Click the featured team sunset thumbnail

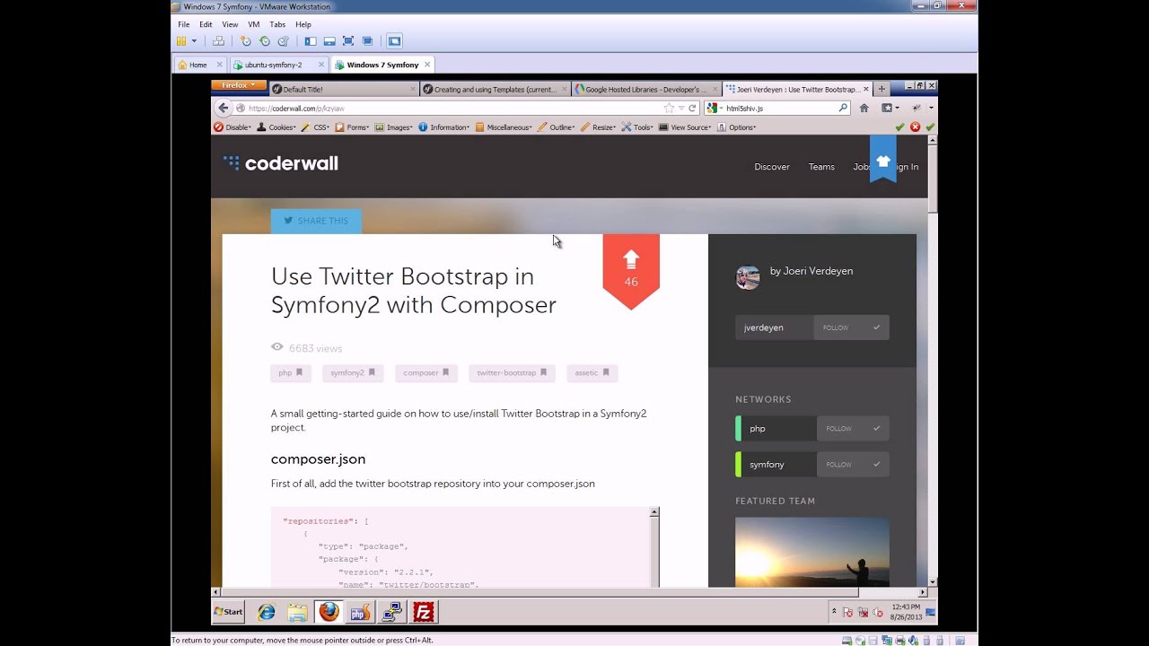point(812,552)
